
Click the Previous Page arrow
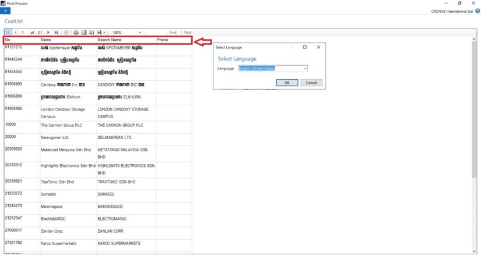pos(15,33)
